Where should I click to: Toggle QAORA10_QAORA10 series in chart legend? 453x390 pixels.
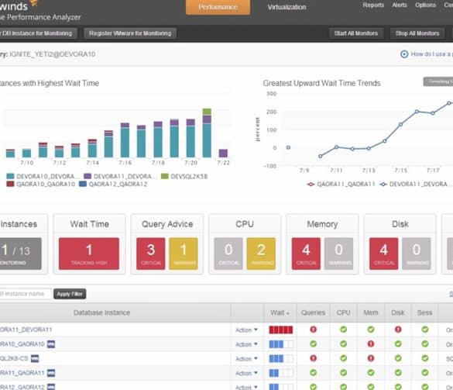pyautogui.click(x=41, y=184)
